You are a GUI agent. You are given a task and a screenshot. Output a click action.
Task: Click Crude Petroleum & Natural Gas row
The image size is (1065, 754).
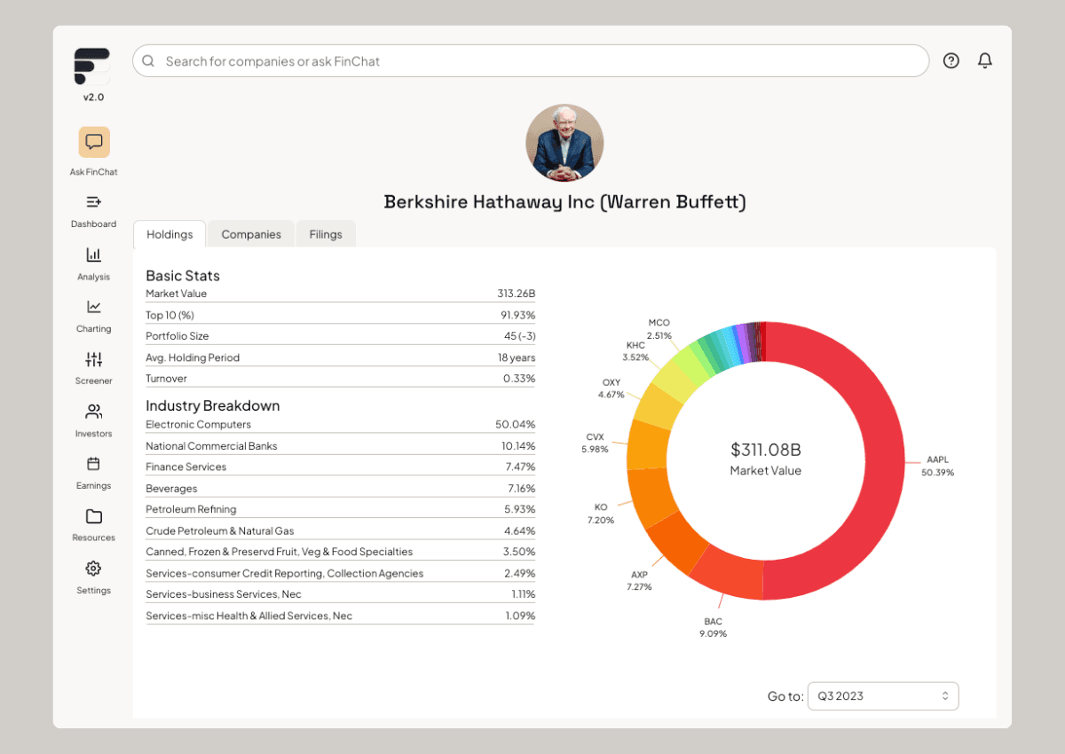tap(340, 530)
